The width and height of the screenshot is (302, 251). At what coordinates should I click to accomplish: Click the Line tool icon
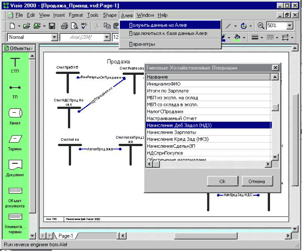(x=228, y=26)
